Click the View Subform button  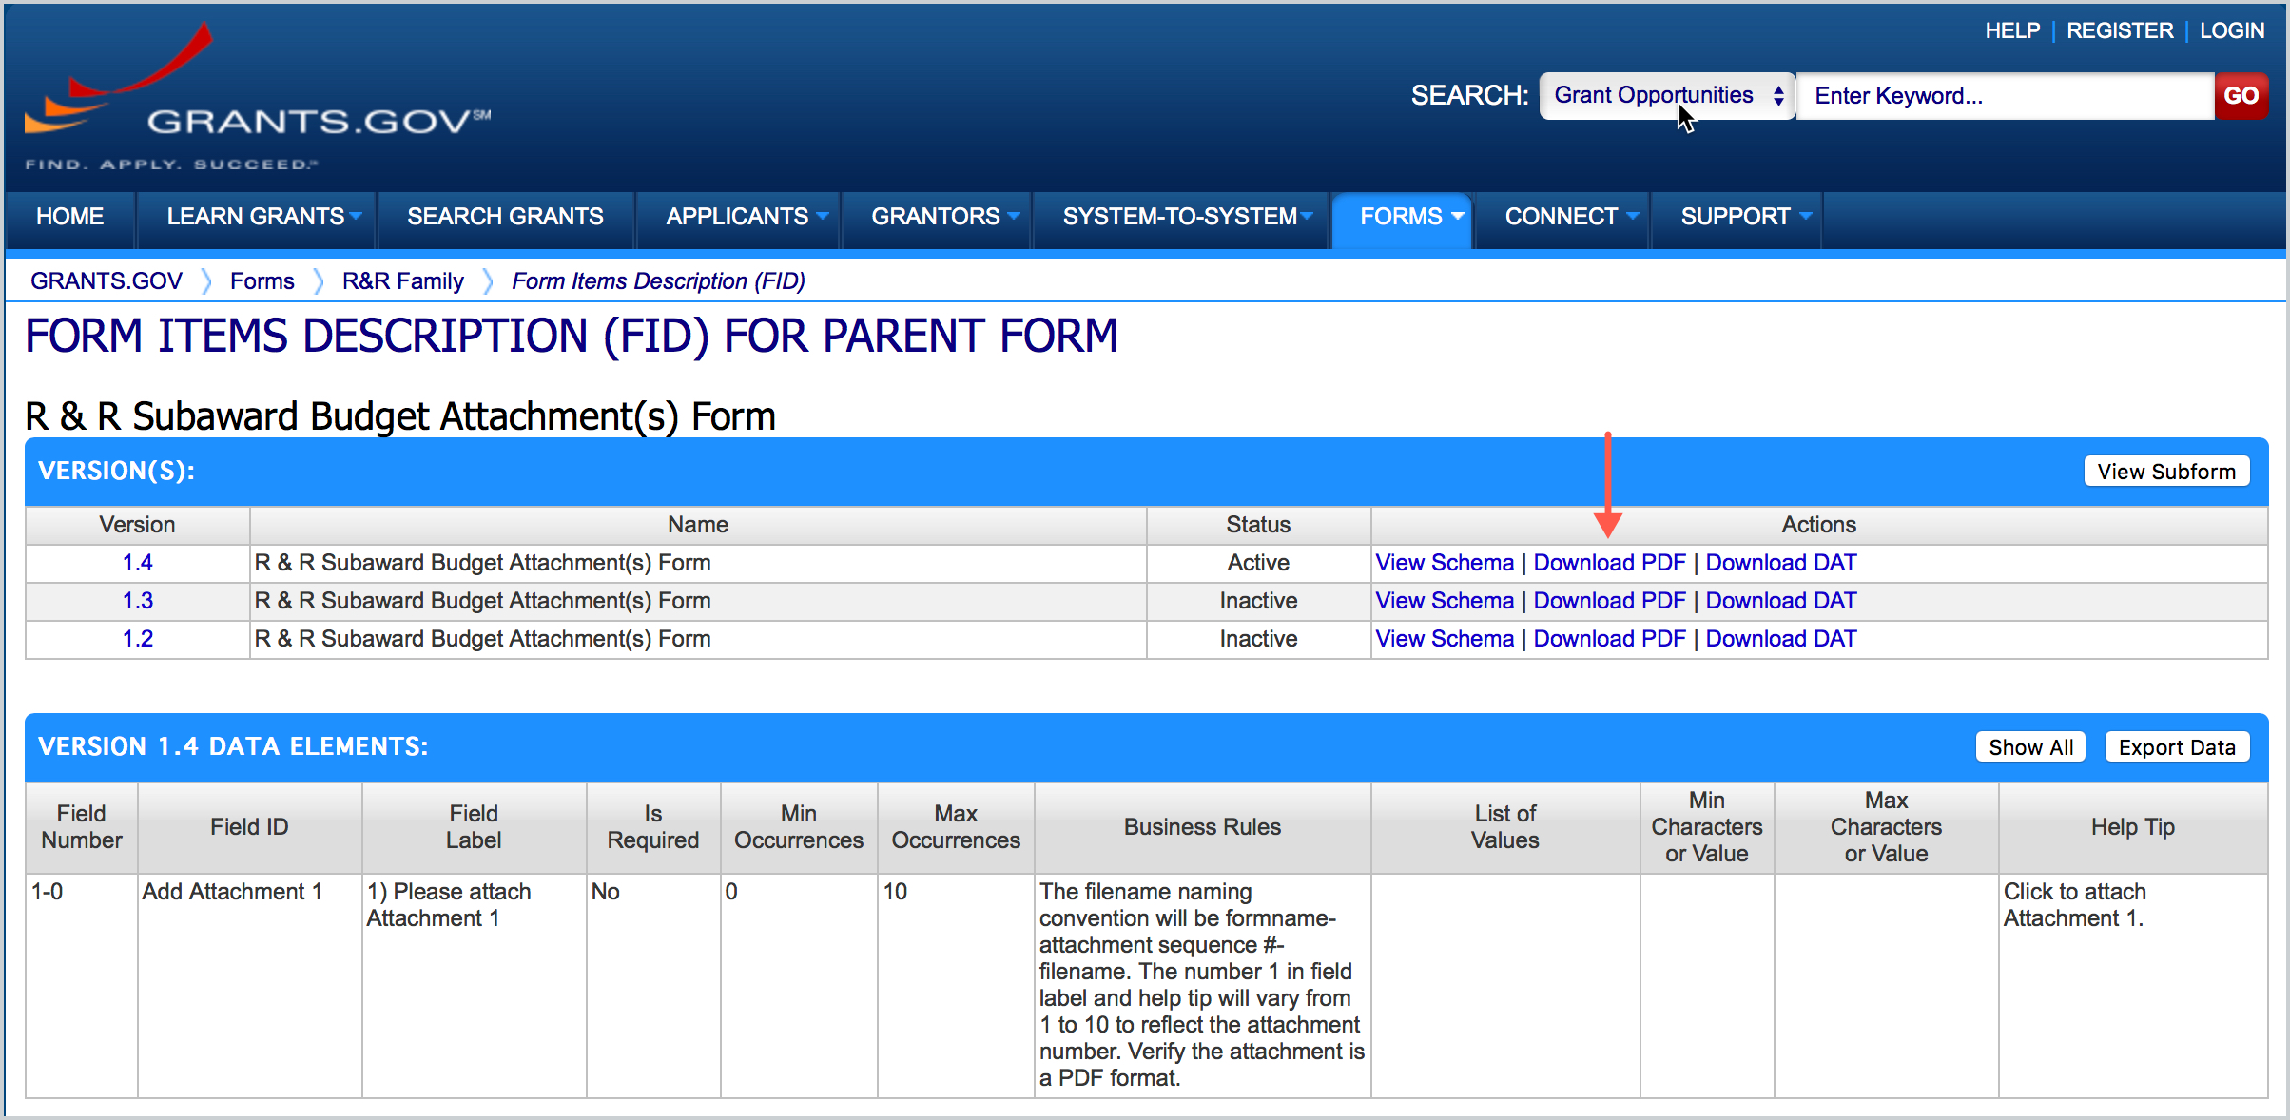[x=2166, y=472]
